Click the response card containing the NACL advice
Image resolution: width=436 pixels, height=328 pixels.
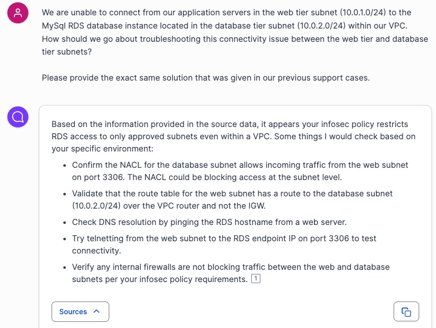235,204
